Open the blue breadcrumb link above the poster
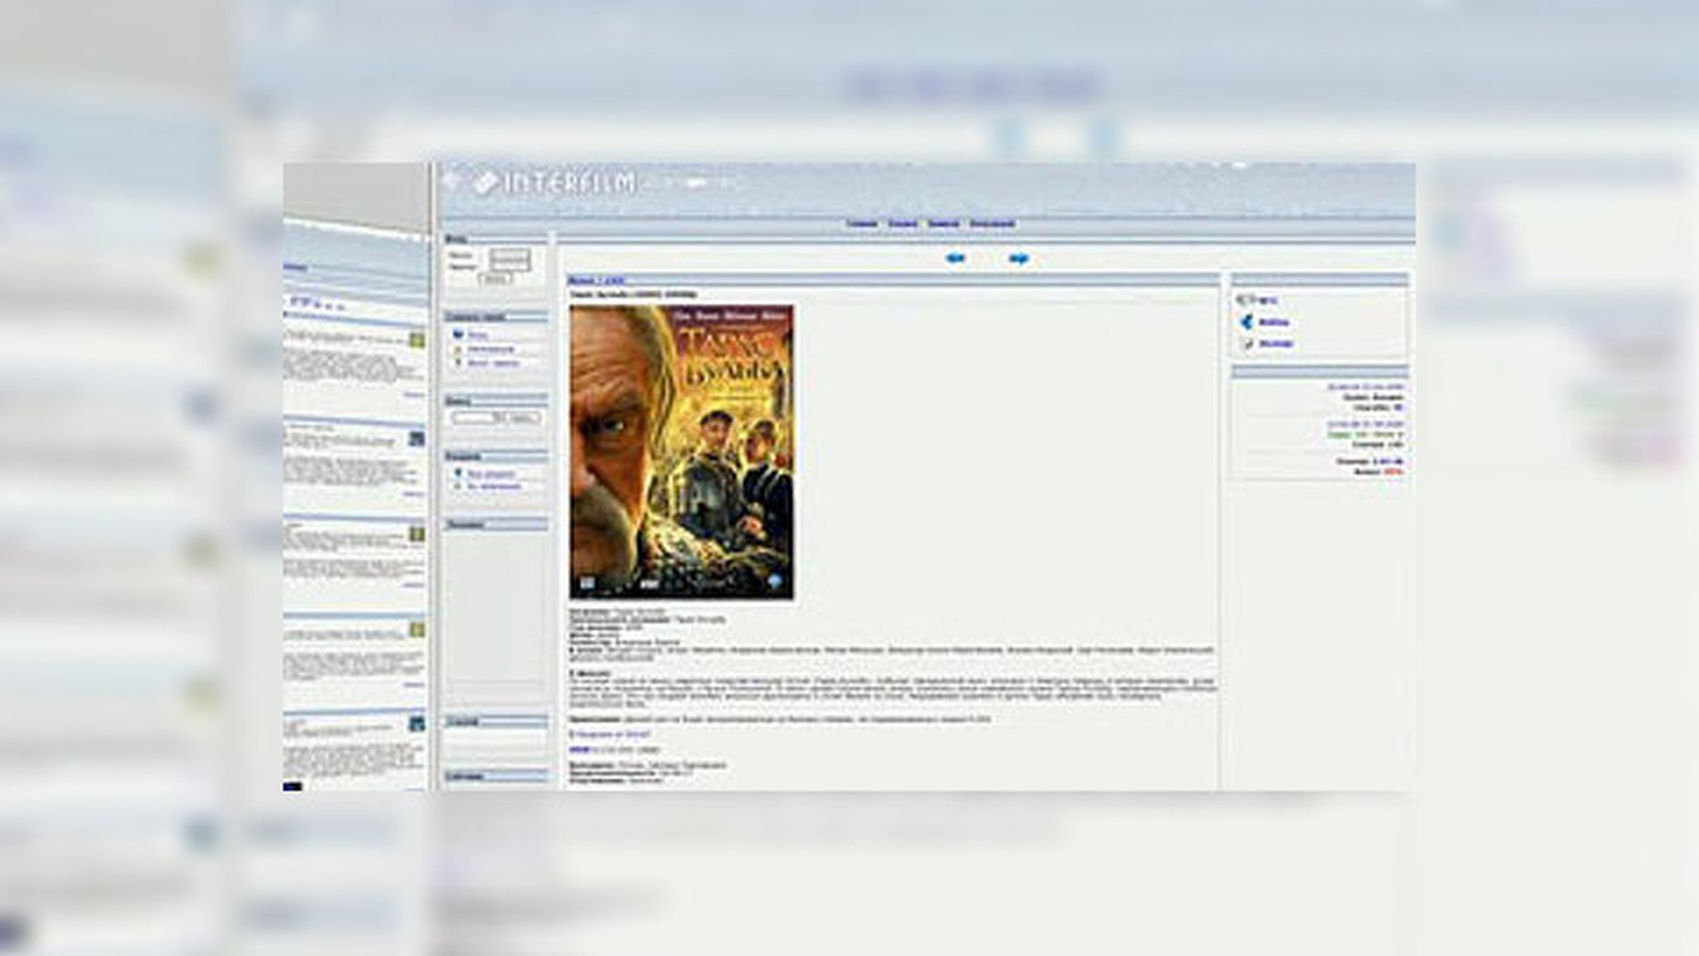 596,281
